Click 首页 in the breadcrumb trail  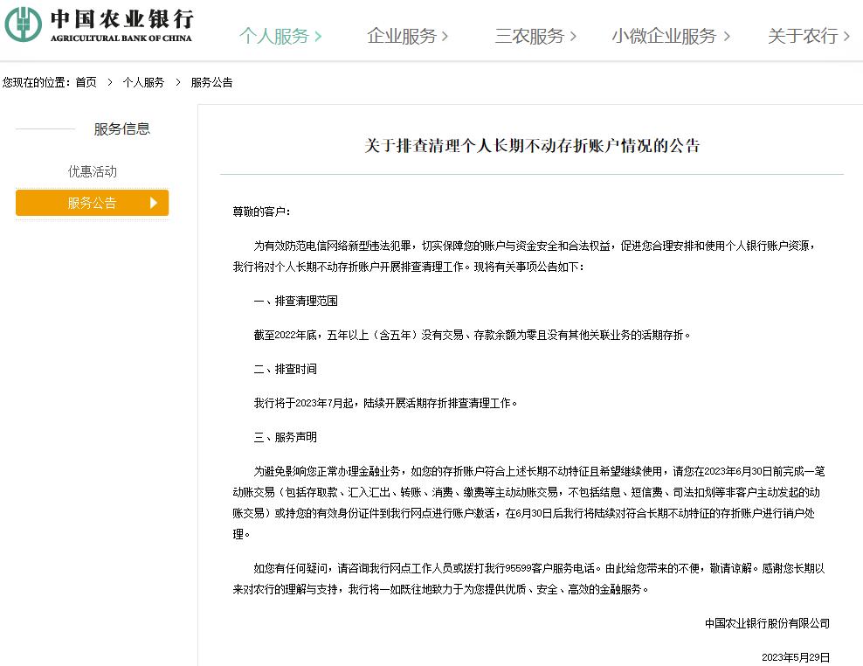click(84, 83)
